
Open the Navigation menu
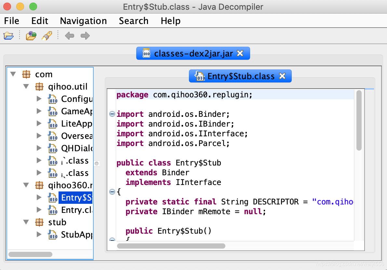point(84,21)
